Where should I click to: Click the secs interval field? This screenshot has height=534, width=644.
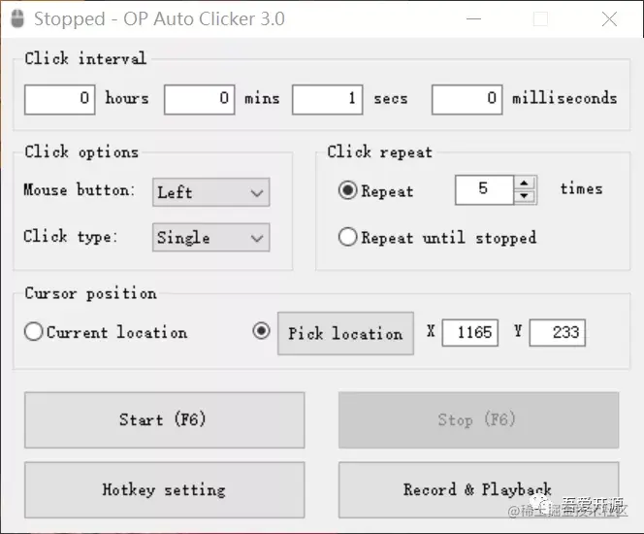[x=328, y=99]
